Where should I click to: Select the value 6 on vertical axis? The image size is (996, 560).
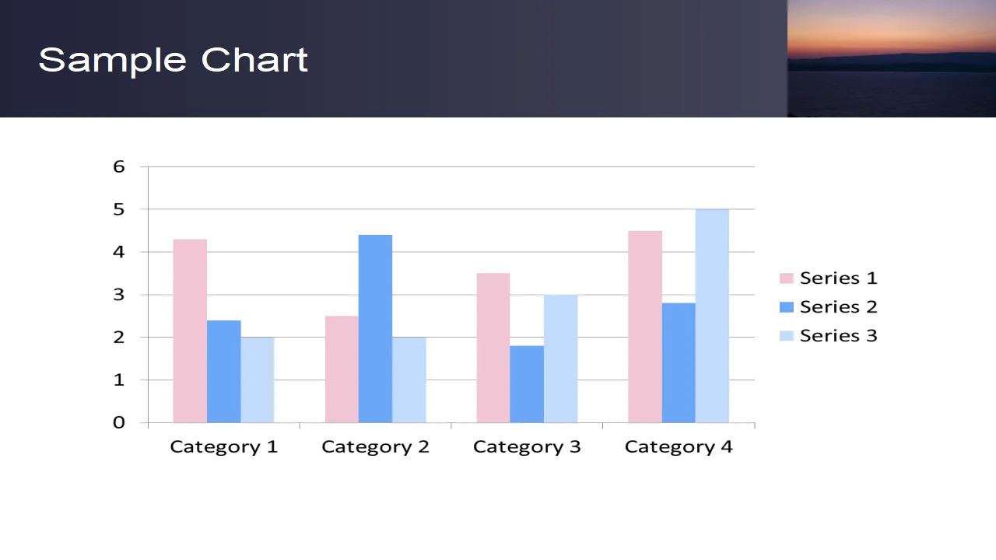click(x=119, y=166)
